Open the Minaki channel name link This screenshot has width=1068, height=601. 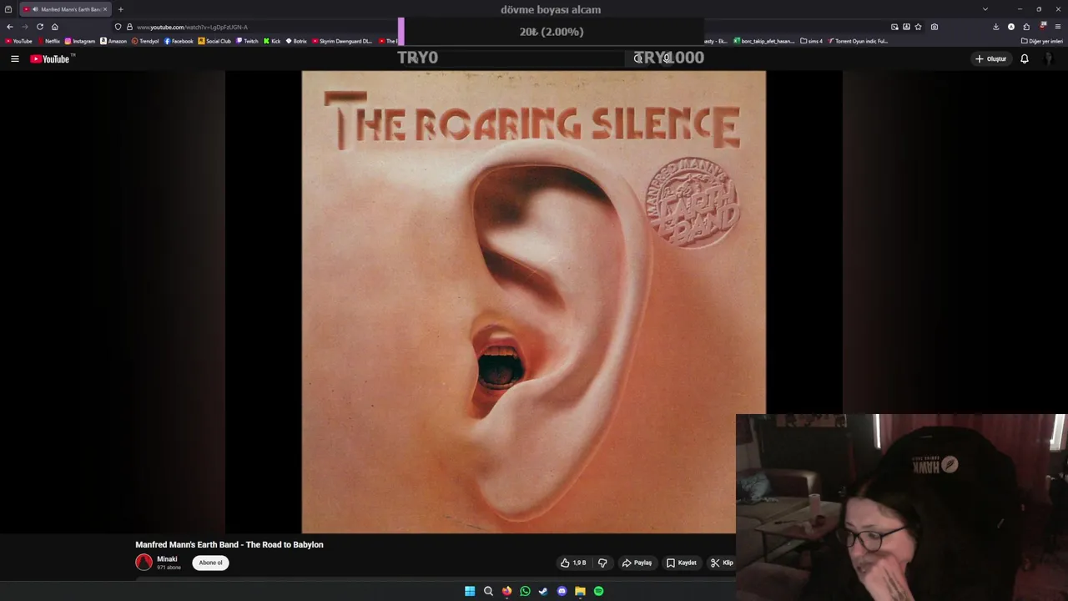167,559
